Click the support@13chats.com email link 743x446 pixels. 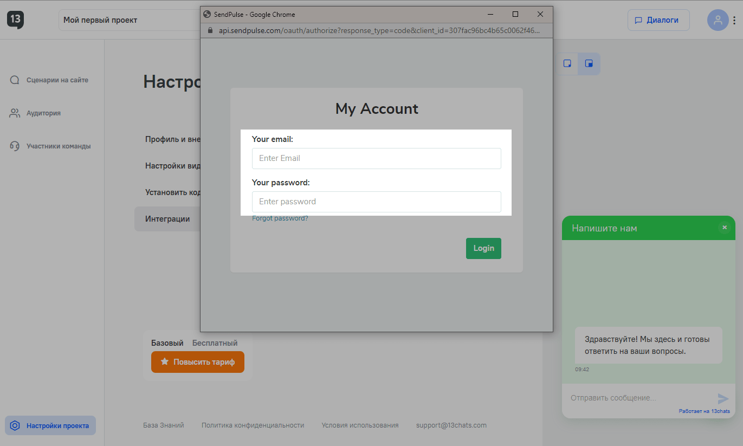[x=451, y=425]
